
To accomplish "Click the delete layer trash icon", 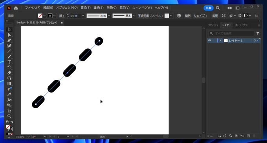I will 254,136.
